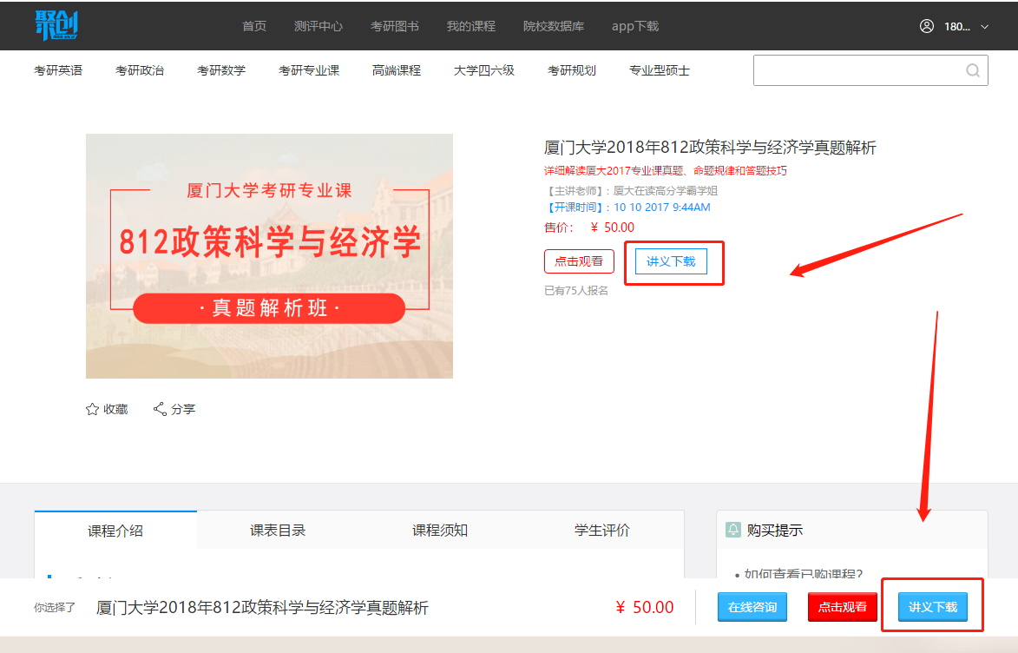Select the 考研英语 category

(58, 70)
